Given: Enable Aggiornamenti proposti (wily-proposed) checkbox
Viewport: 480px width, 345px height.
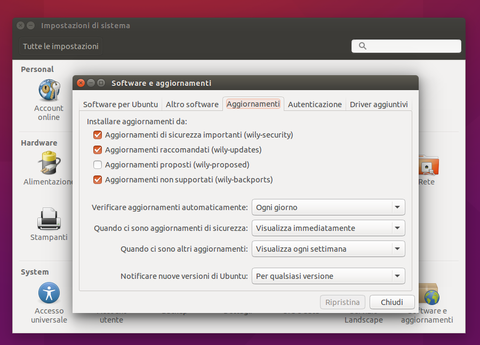Looking at the screenshot, I should coord(98,165).
